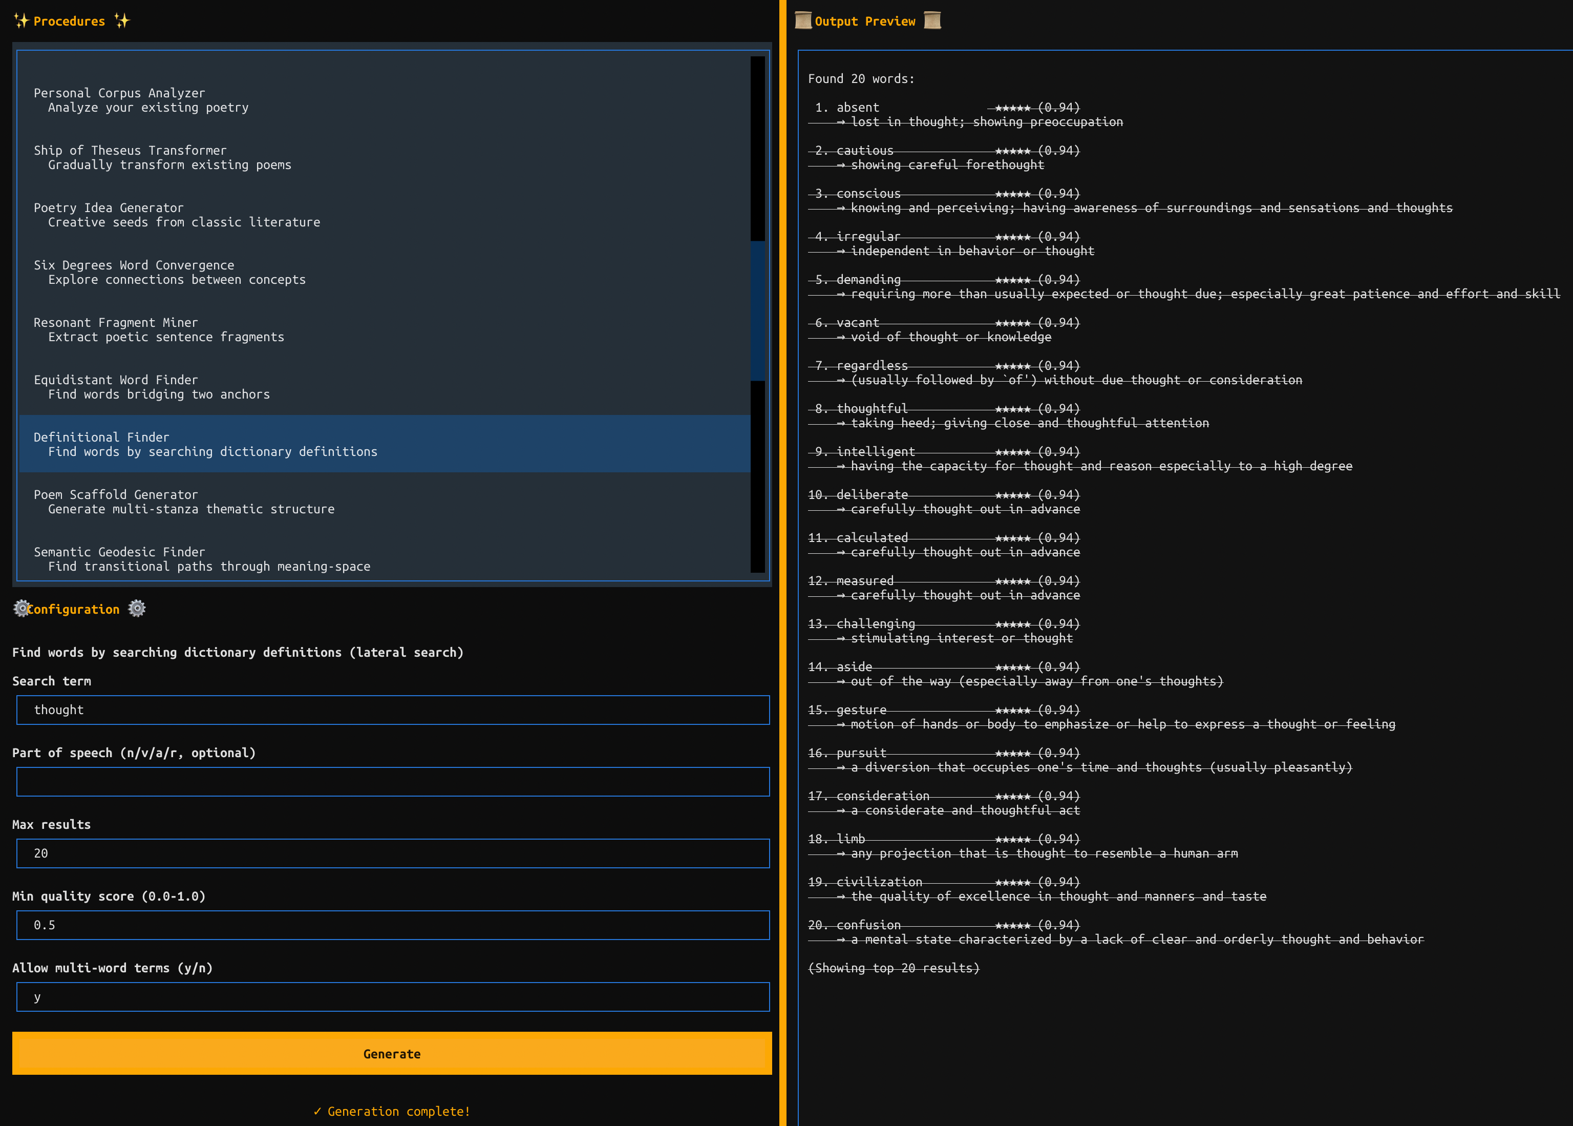Click the procedures list scrollbar thumb

click(757, 310)
